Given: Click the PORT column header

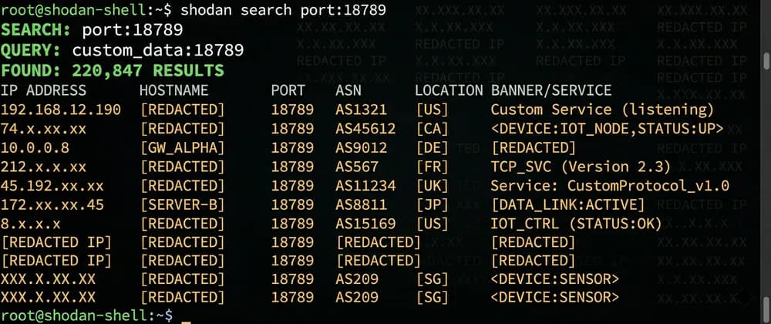Looking at the screenshot, I should [x=288, y=90].
